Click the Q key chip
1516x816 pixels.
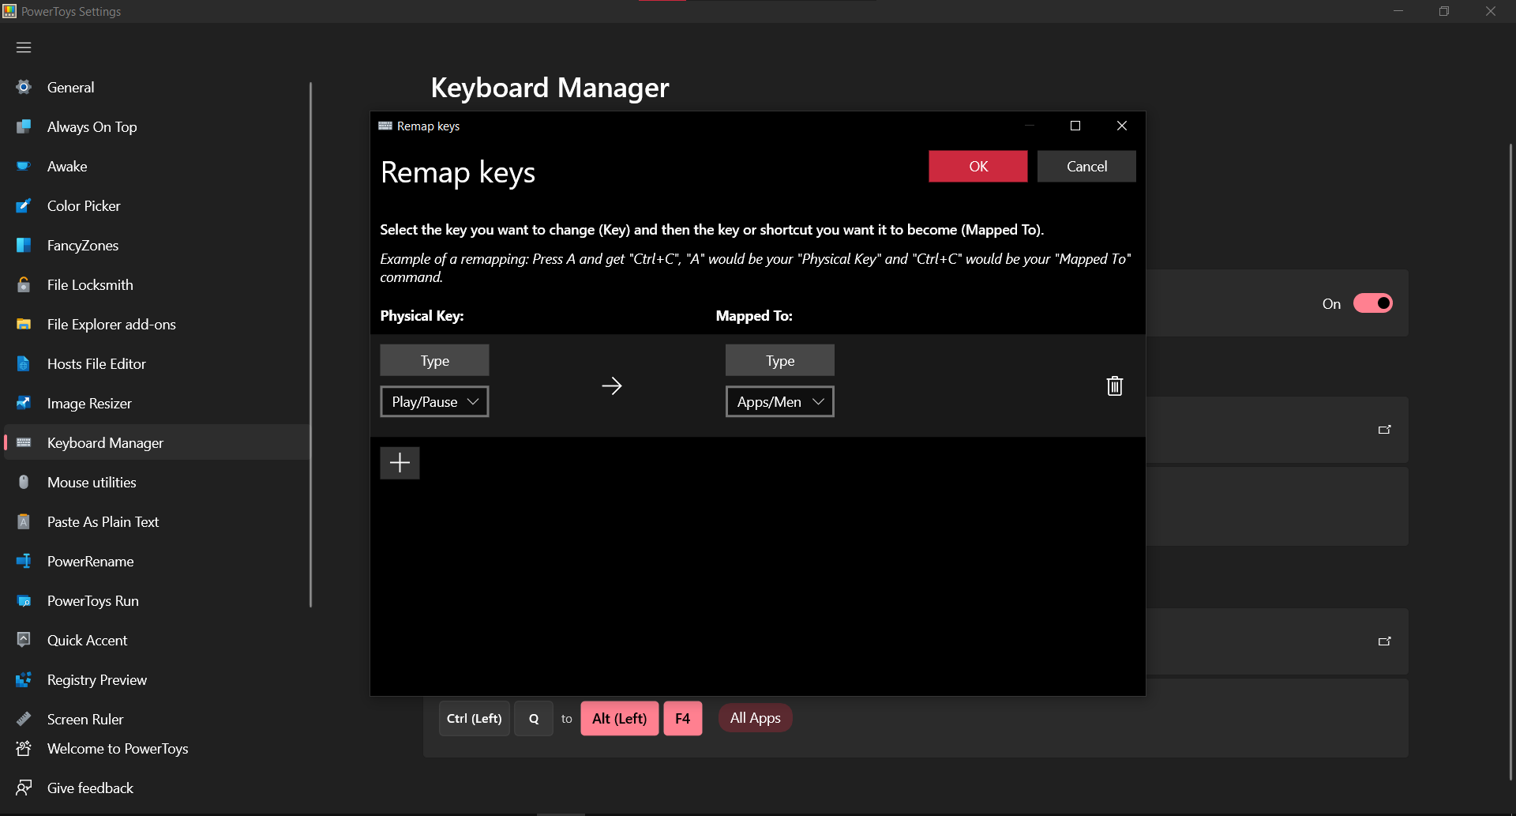pos(534,718)
